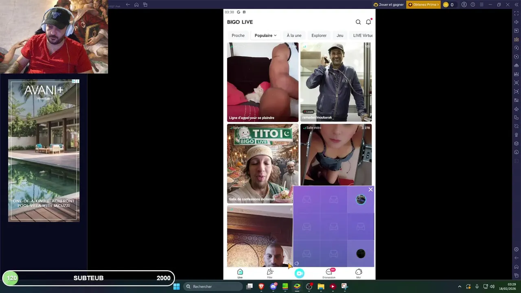Open the Fête tab icon
Viewport: 521px width, 293px height.
270,272
